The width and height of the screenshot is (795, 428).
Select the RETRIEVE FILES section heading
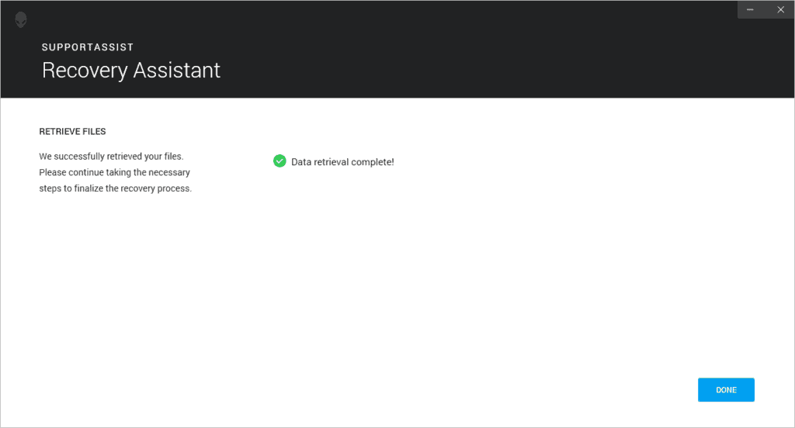pos(72,132)
